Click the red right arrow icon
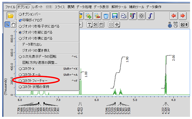The image size is (192, 119). click(182, 16)
